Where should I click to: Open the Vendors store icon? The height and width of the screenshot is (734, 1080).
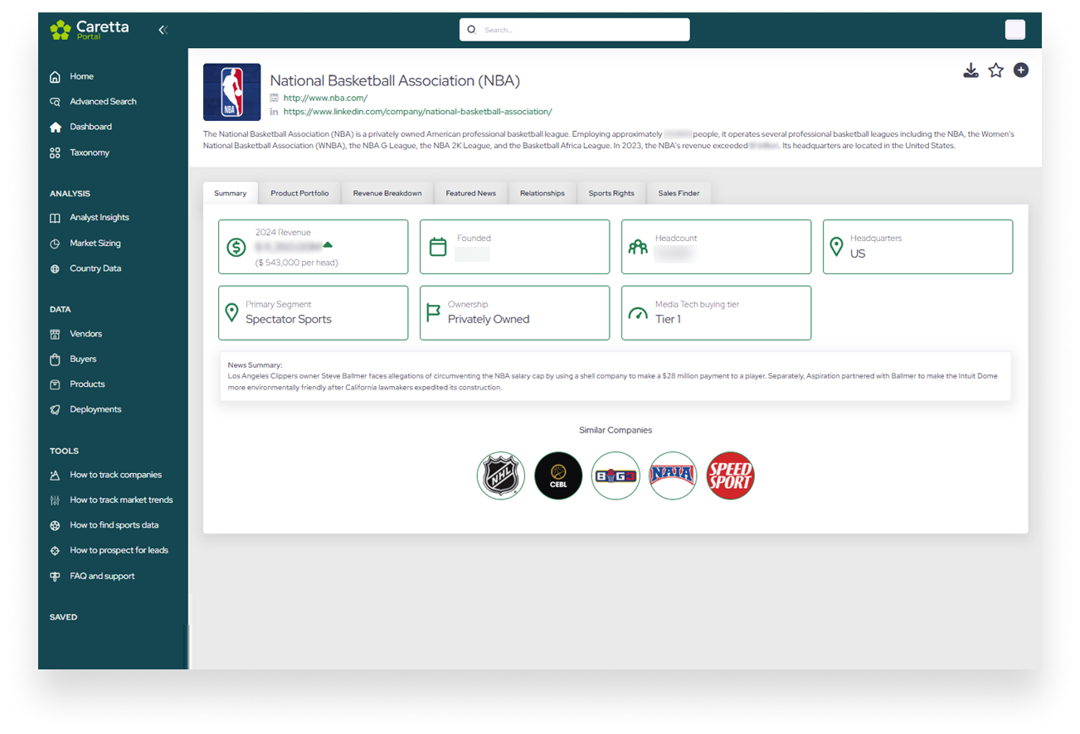[55, 334]
